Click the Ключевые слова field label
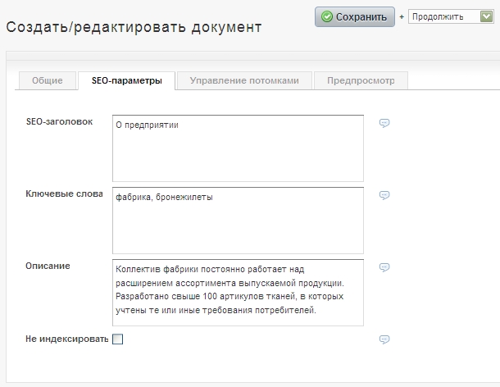500x387 pixels. [x=65, y=193]
